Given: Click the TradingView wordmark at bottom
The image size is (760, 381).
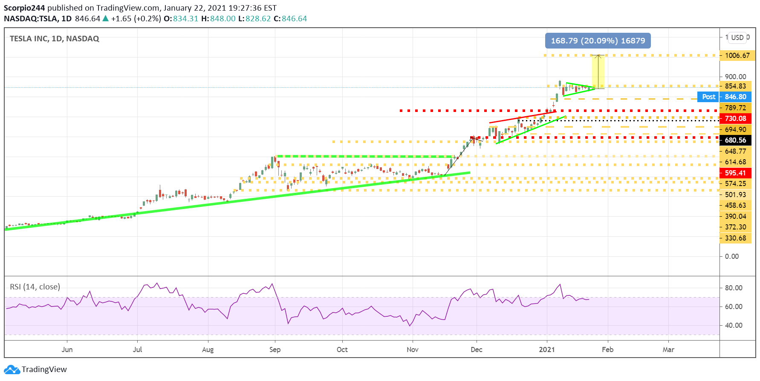Looking at the screenshot, I should tap(44, 370).
